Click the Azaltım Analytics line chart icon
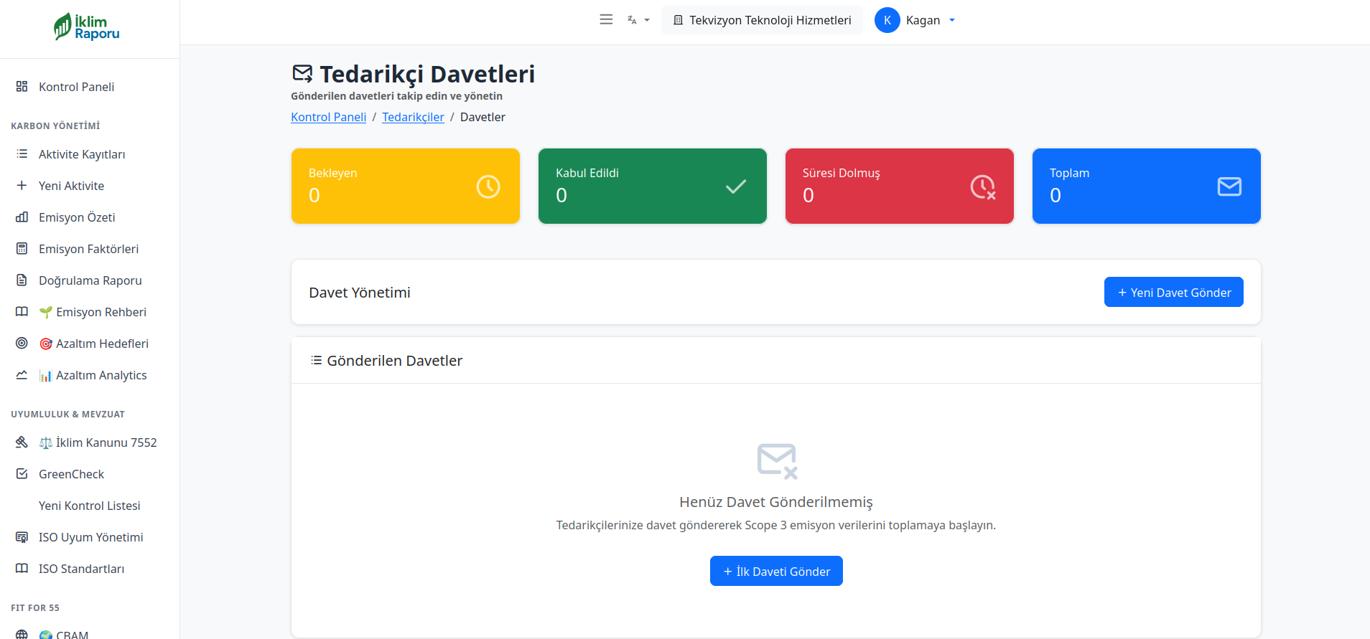The width and height of the screenshot is (1370, 639). pos(22,374)
